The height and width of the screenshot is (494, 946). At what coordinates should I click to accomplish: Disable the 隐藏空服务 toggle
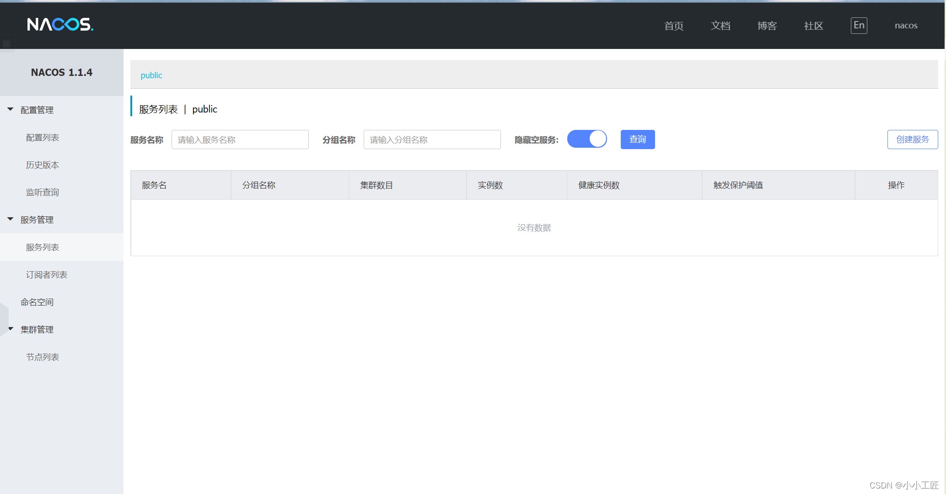click(x=587, y=139)
